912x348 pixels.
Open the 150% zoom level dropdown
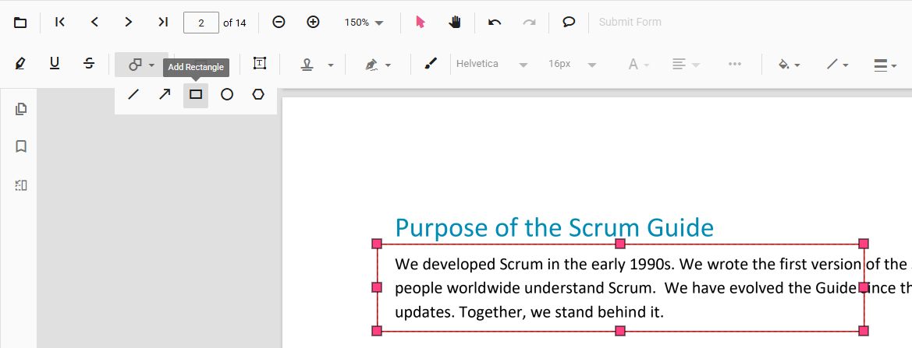[x=364, y=23]
